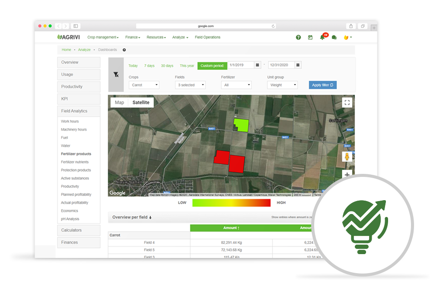446x302 pixels.
Task: Switch map to Map view
Action: pyautogui.click(x=119, y=103)
